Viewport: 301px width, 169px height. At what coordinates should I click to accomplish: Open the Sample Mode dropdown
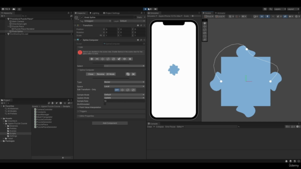point(124,95)
